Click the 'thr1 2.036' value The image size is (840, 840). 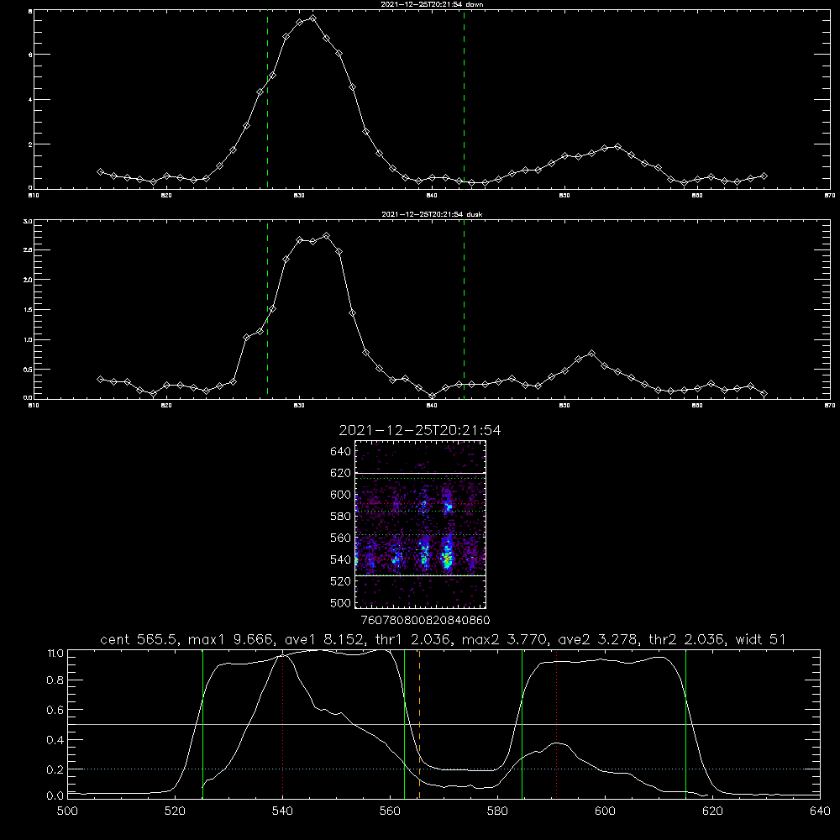point(413,639)
